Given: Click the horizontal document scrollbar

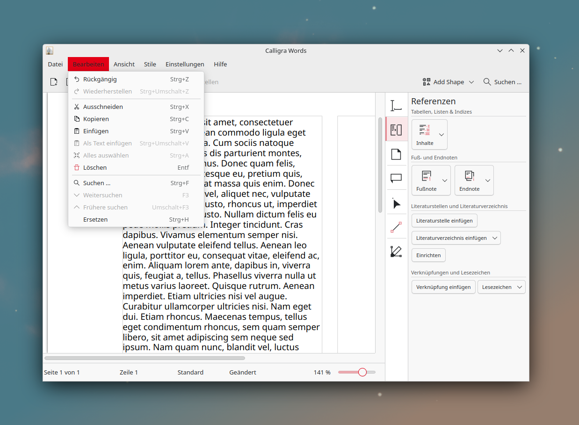Looking at the screenshot, I should [145, 358].
